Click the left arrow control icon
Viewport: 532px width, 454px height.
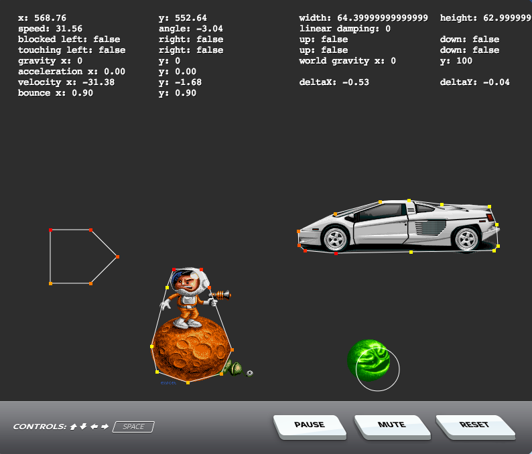pos(94,427)
